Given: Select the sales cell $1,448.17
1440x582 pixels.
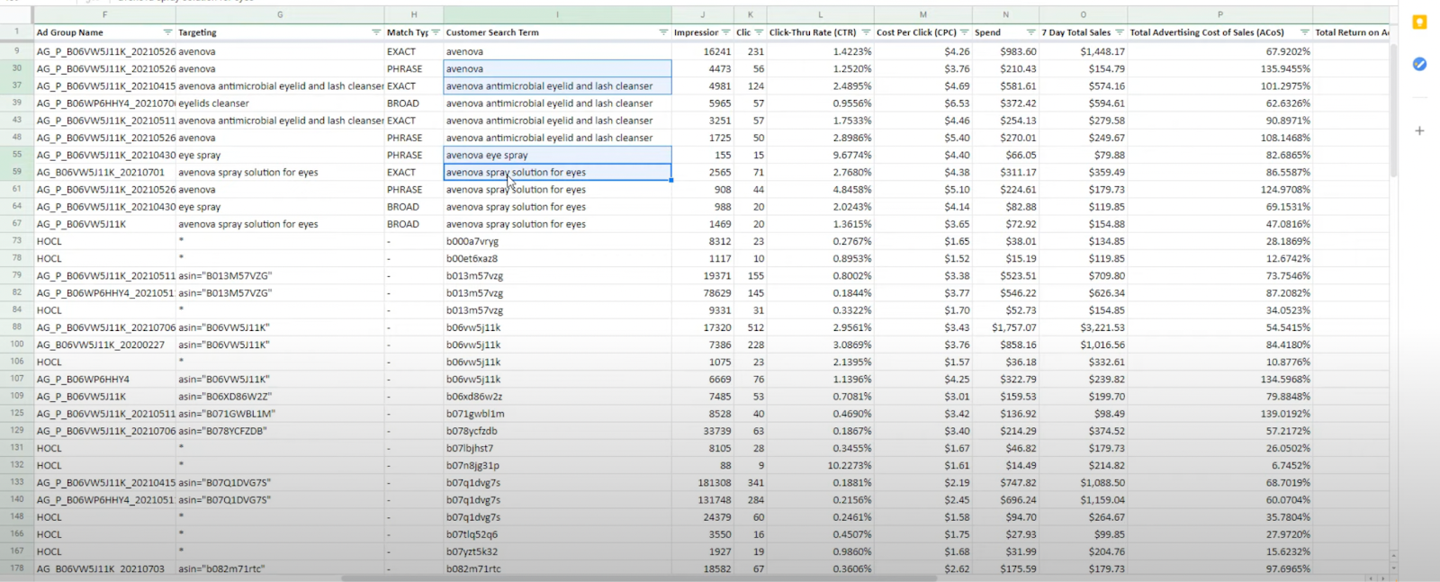Looking at the screenshot, I should pos(1084,51).
